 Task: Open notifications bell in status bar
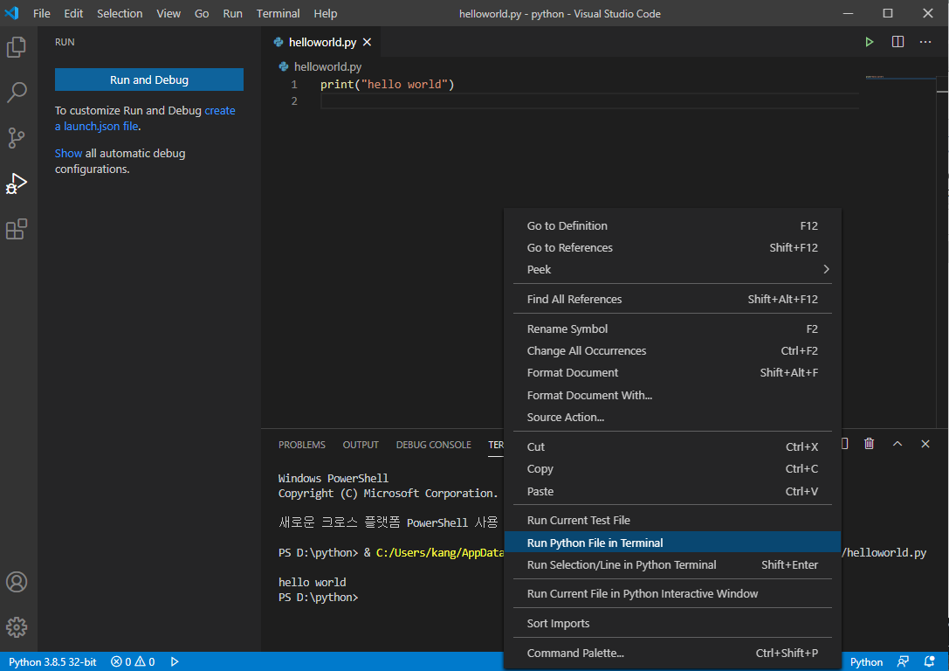[930, 662]
